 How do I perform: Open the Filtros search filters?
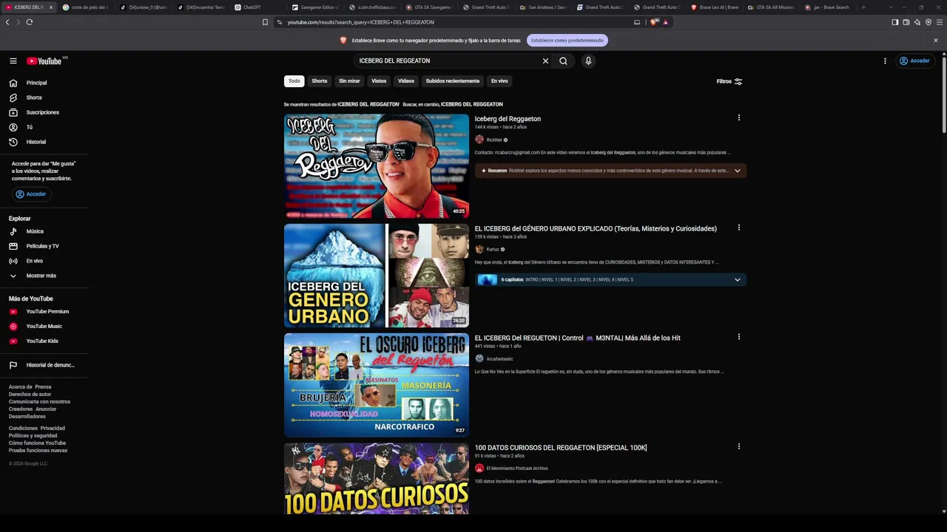(x=729, y=81)
